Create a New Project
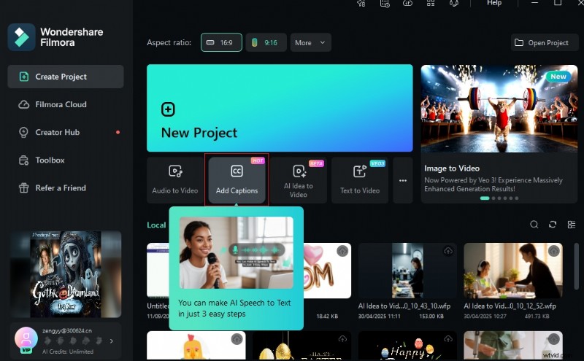 click(x=280, y=108)
